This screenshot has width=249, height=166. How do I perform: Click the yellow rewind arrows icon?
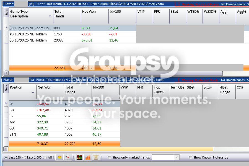(59, 157)
